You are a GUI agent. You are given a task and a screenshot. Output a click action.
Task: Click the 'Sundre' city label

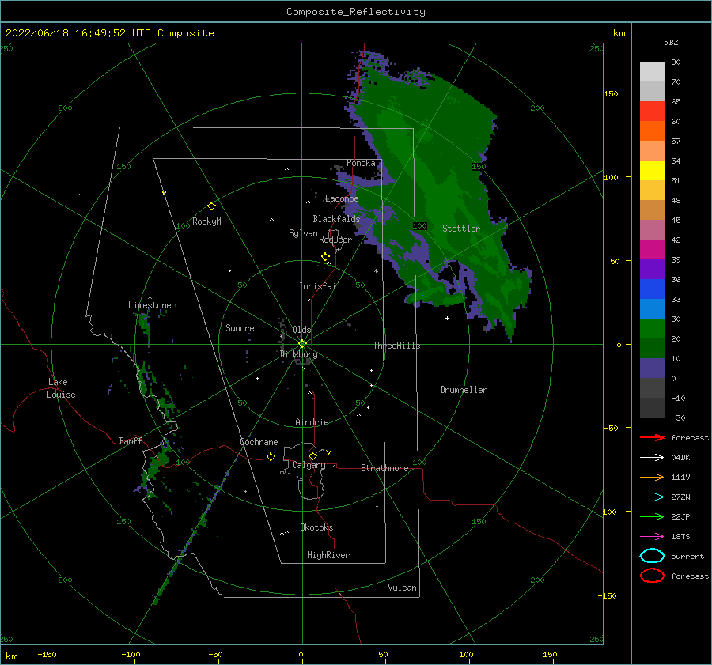tap(240, 327)
